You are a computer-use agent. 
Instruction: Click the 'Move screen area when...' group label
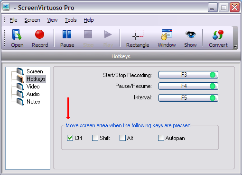point(128,125)
